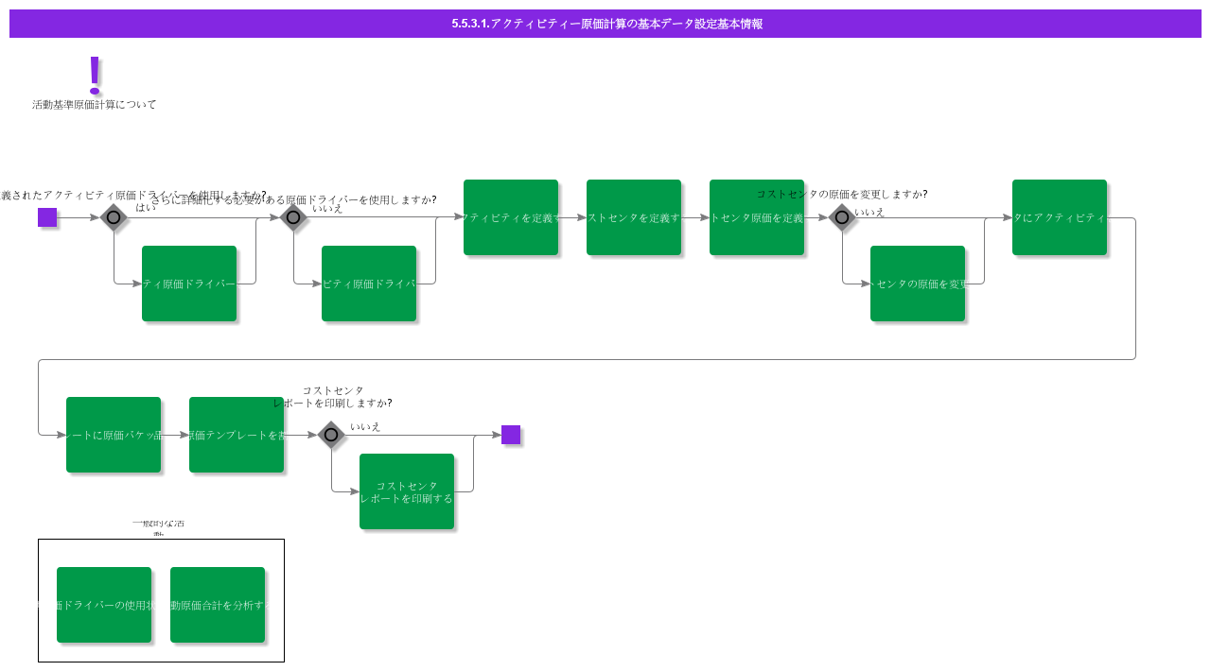Select the コストセンタの原価を変更しますか gateway diamond

(x=842, y=217)
